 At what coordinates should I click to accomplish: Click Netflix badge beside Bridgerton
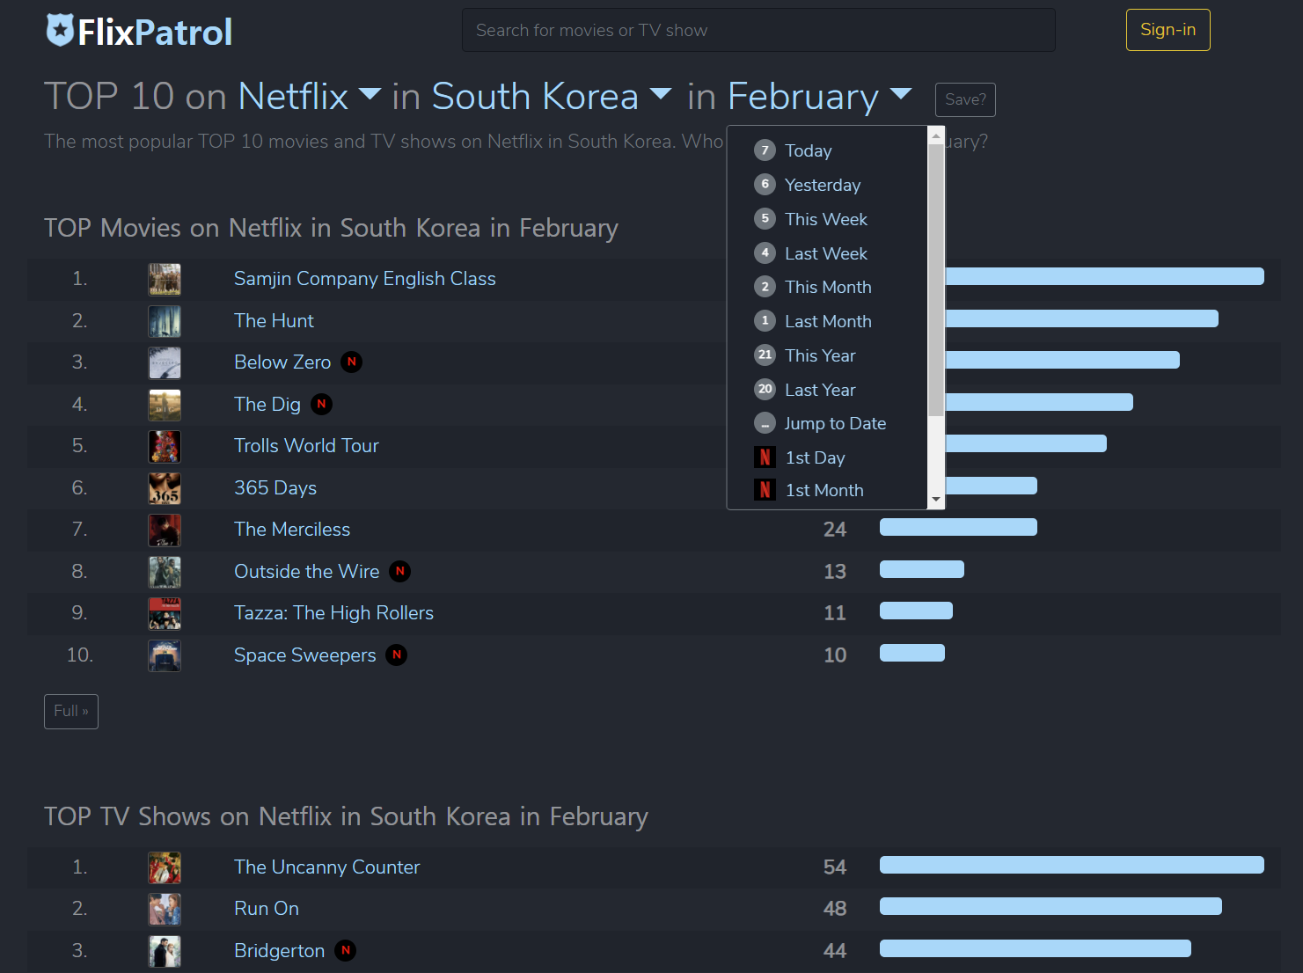pos(346,950)
